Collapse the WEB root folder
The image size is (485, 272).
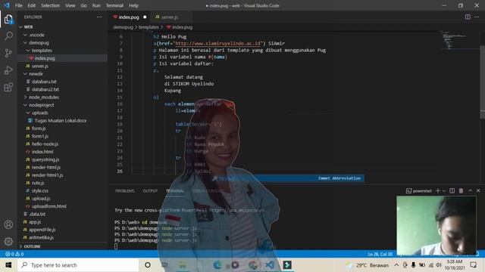point(20,27)
